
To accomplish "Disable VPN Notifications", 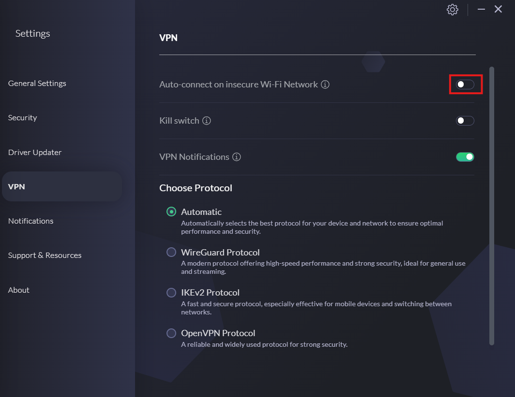I will (x=465, y=156).
